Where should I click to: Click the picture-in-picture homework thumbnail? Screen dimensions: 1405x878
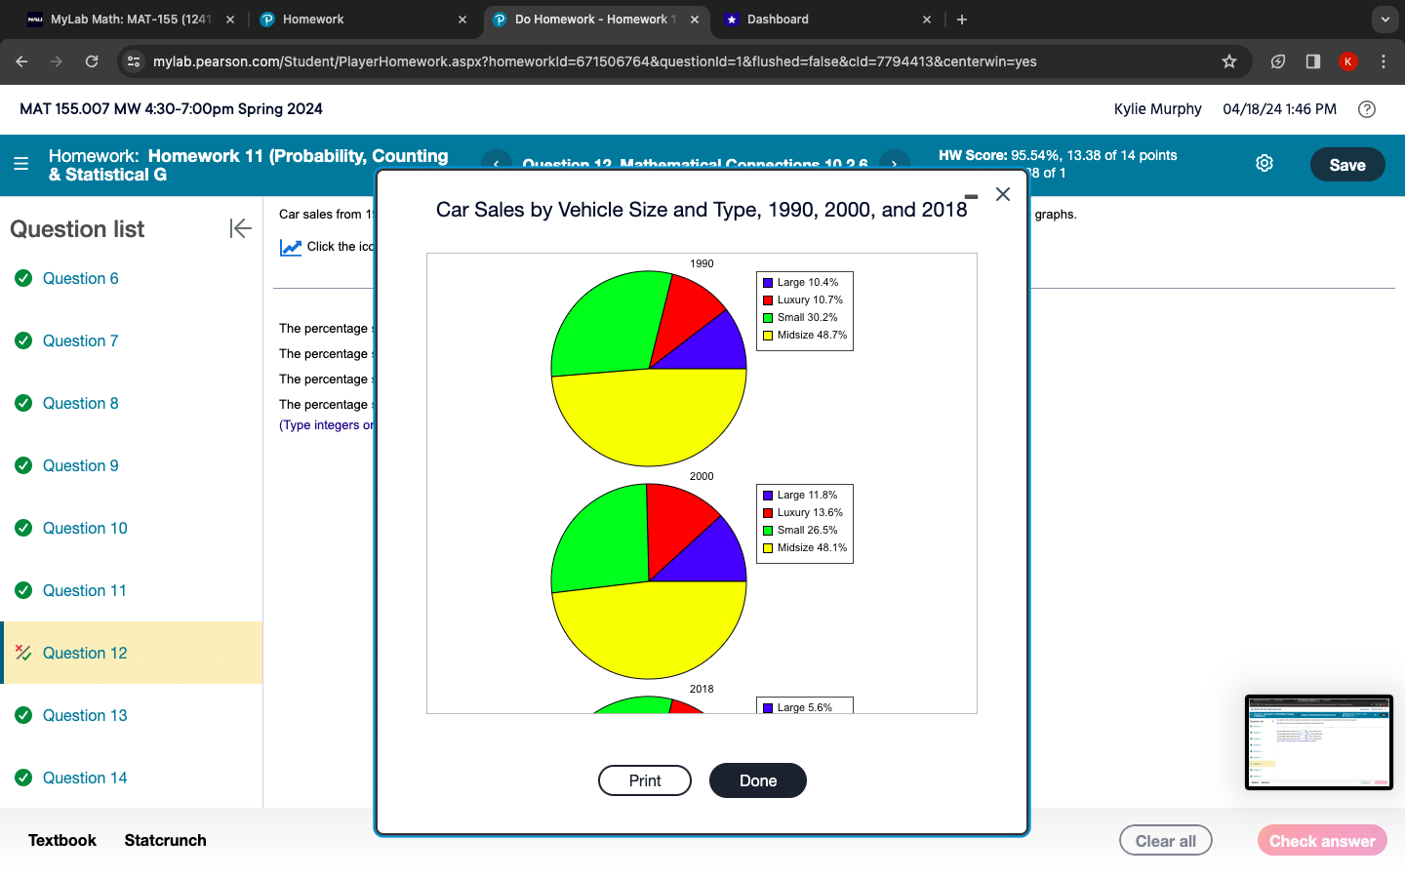pos(1319,742)
